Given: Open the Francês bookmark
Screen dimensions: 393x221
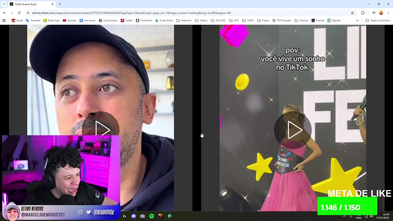Looking at the screenshot, I should point(318,21).
